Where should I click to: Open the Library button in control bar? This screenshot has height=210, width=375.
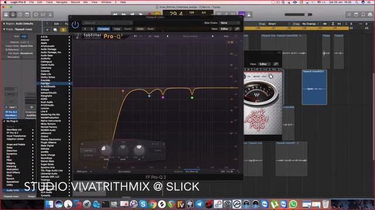point(6,15)
